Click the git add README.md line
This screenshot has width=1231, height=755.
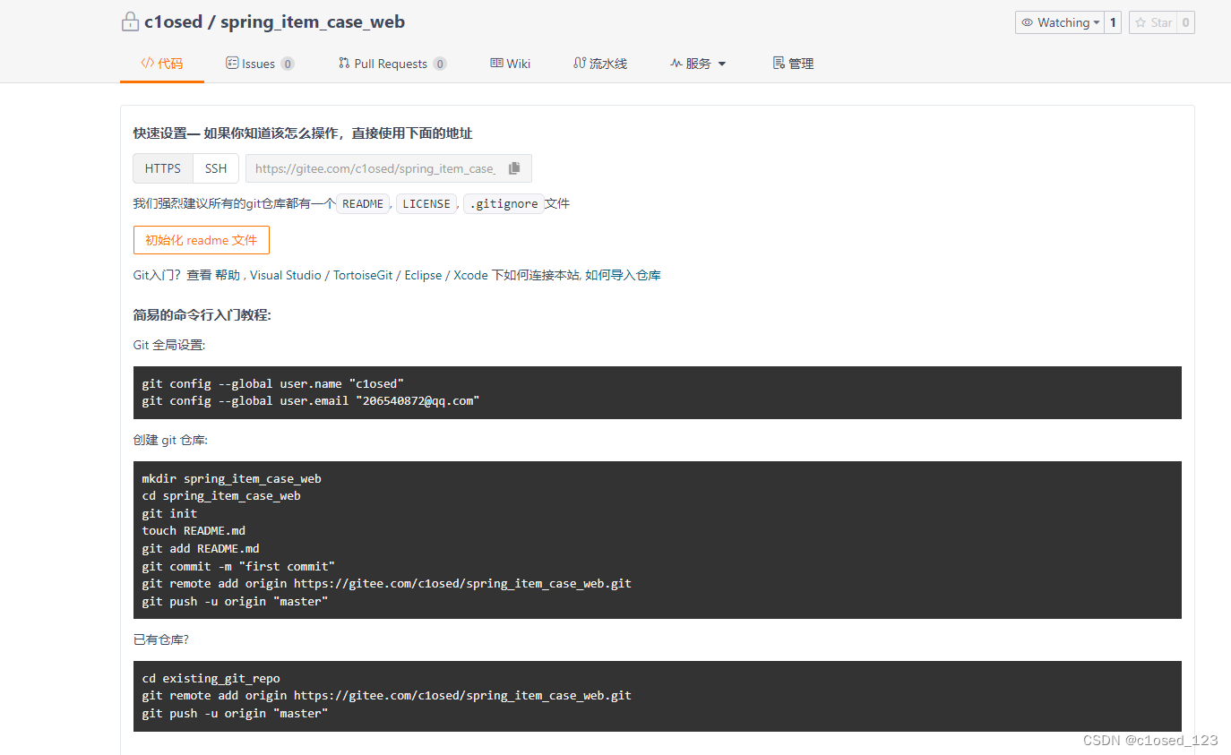tap(201, 549)
